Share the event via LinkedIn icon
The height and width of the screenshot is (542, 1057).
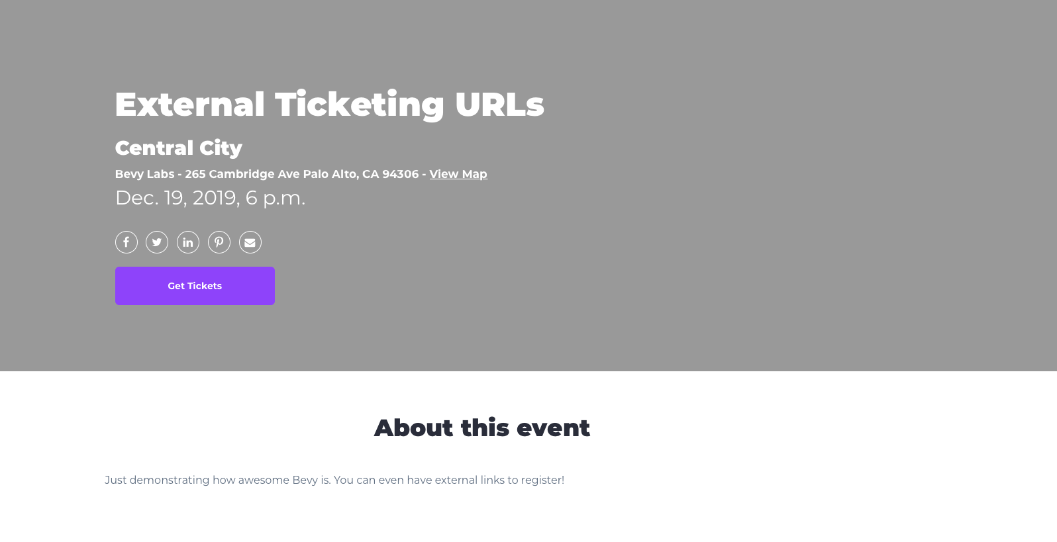coord(188,242)
